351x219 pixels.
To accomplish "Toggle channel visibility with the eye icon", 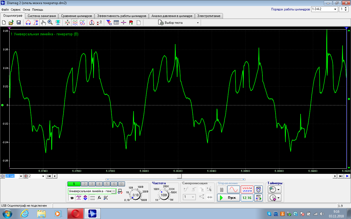I will pos(72,198).
